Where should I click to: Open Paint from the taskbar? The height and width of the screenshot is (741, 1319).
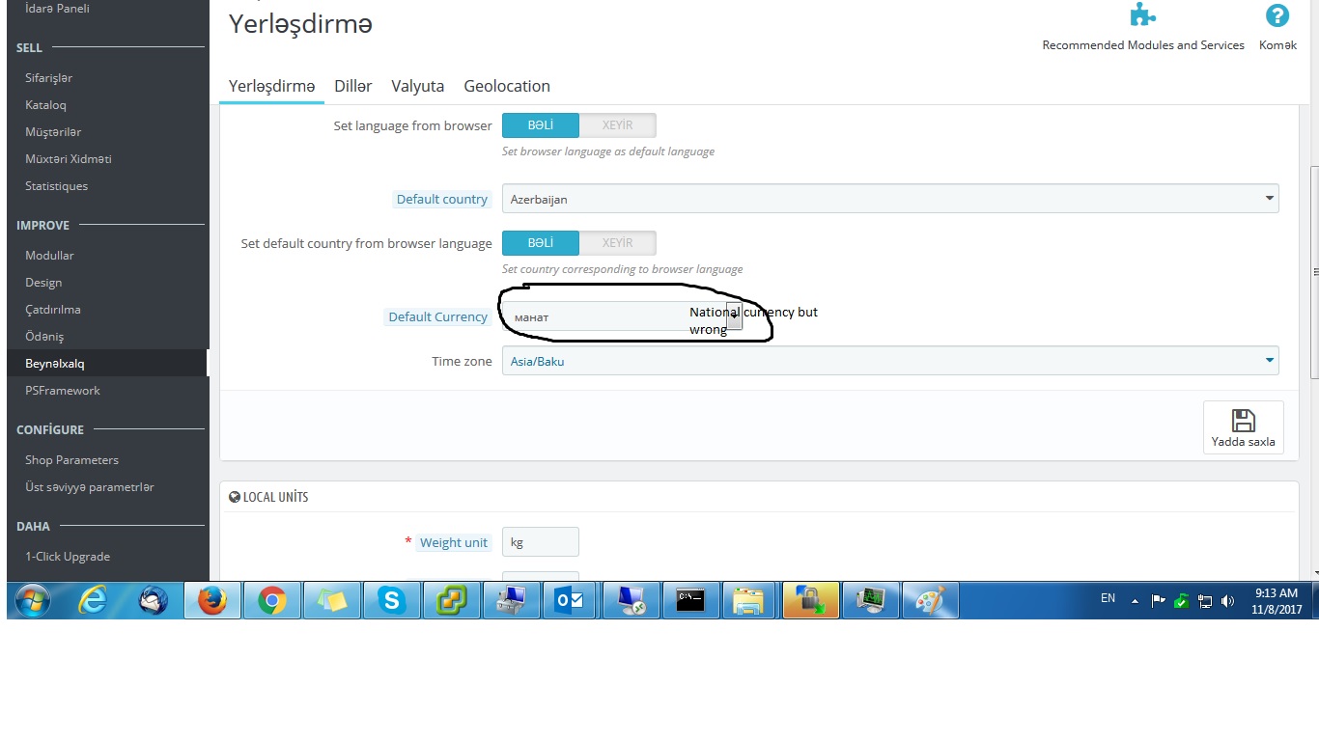[x=930, y=600]
